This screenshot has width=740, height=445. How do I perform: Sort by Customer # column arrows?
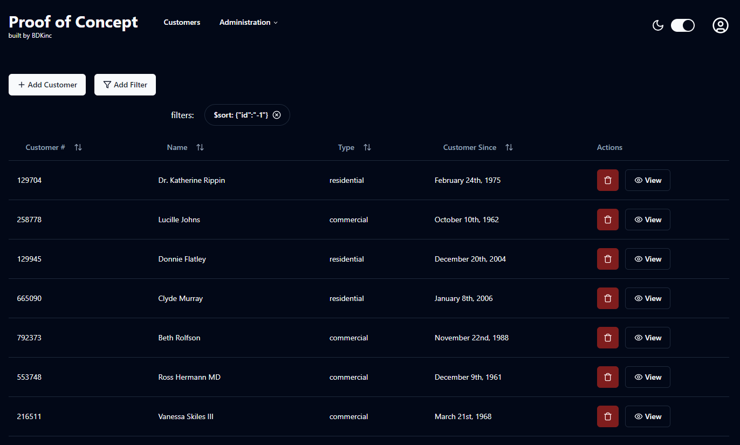pos(78,147)
